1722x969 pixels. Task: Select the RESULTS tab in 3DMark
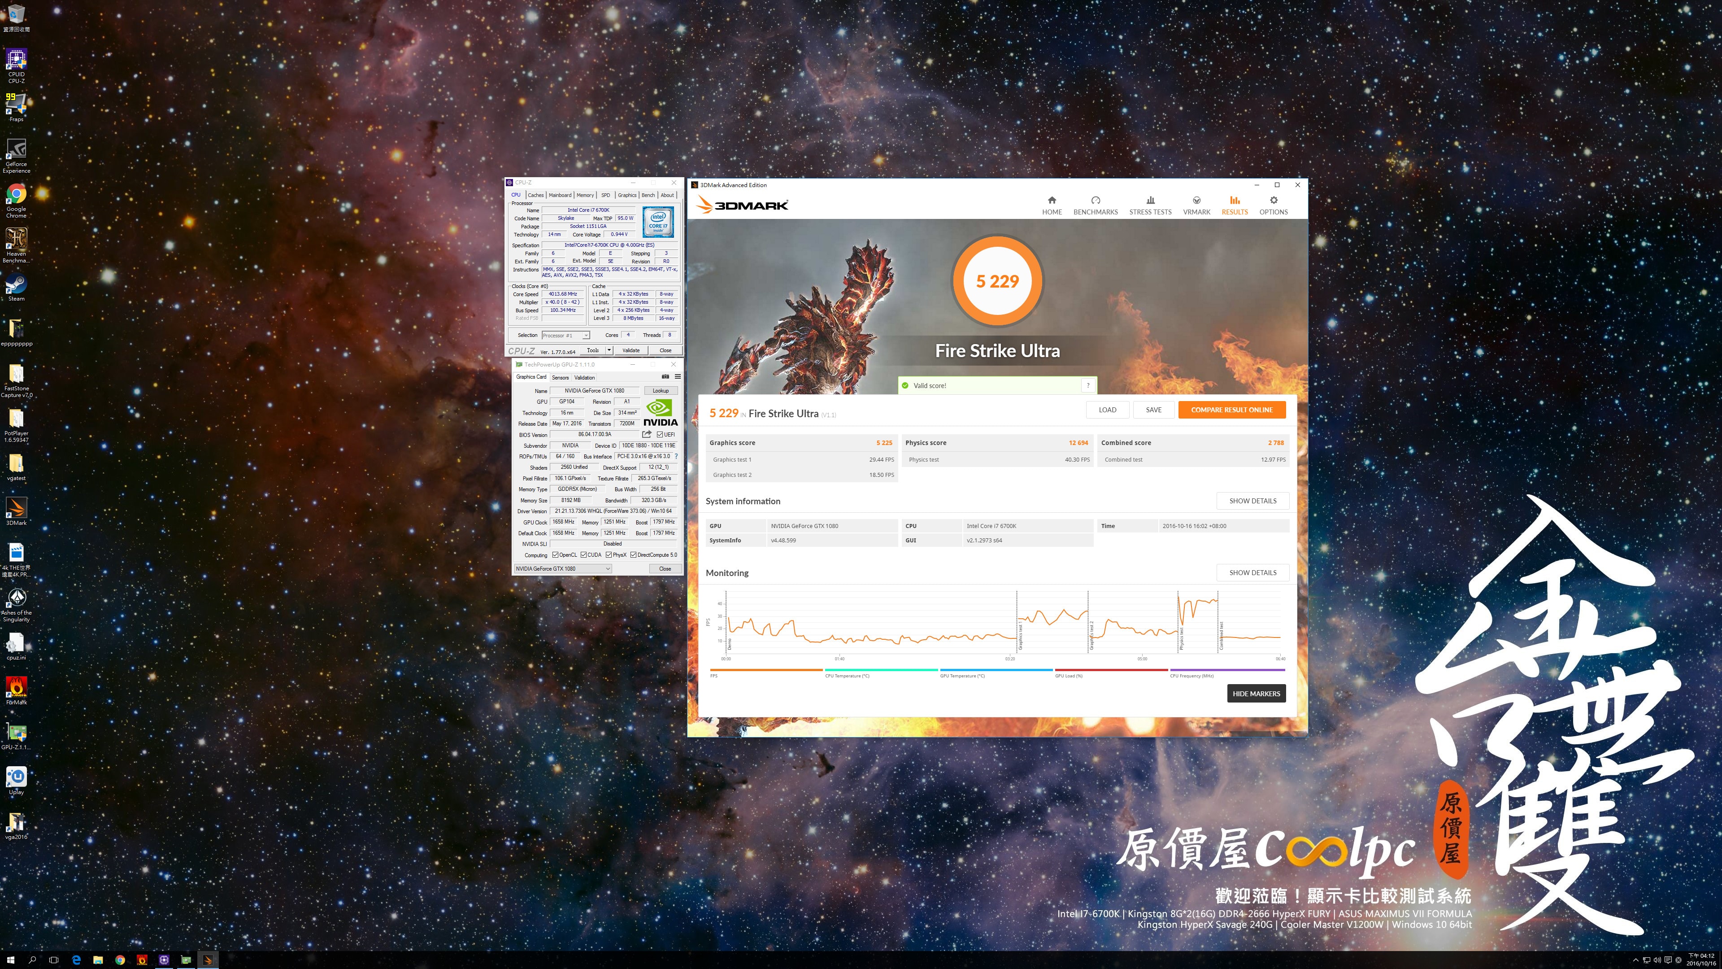click(x=1234, y=205)
